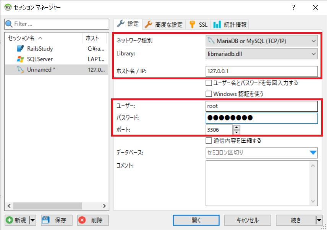This screenshot has height=230, width=327.
Task: Switch to the 統計情報 tab
Action: pyautogui.click(x=230, y=25)
